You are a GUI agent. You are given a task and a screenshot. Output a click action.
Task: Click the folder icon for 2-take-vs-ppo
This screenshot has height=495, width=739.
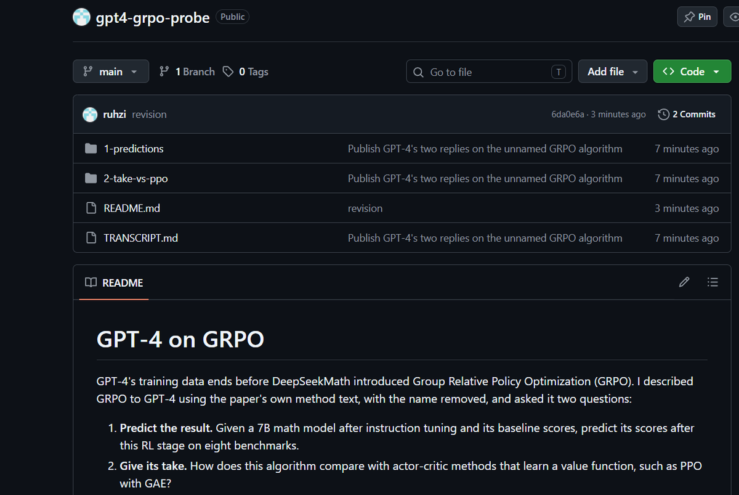[91, 178]
